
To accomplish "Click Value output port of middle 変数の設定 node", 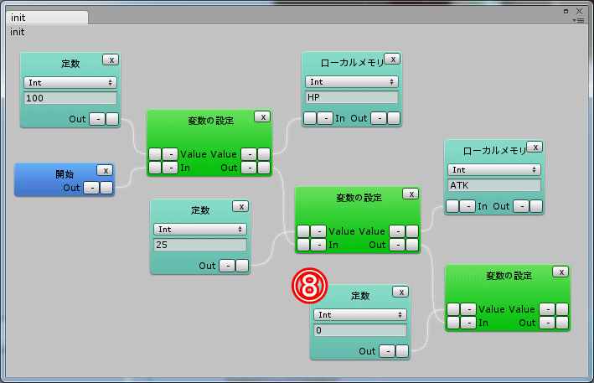I will point(412,231).
